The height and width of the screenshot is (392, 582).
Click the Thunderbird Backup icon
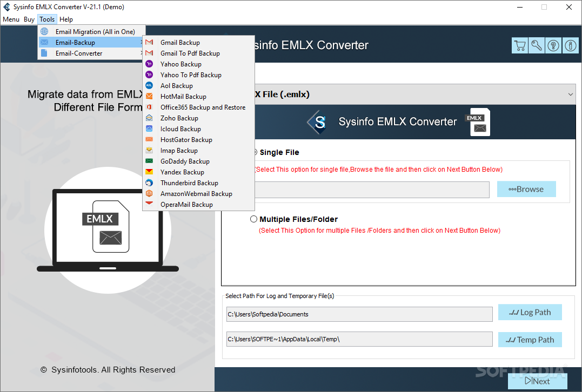[x=149, y=183]
